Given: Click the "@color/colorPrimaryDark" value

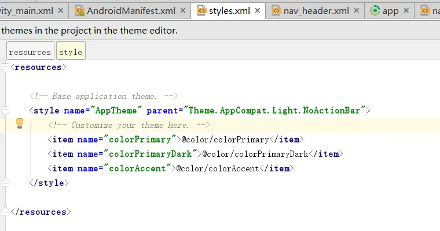Looking at the screenshot, I should click(255, 154).
